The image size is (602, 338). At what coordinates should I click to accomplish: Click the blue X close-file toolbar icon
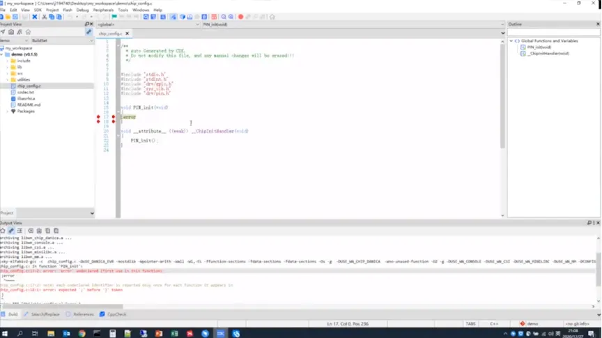click(x=35, y=17)
